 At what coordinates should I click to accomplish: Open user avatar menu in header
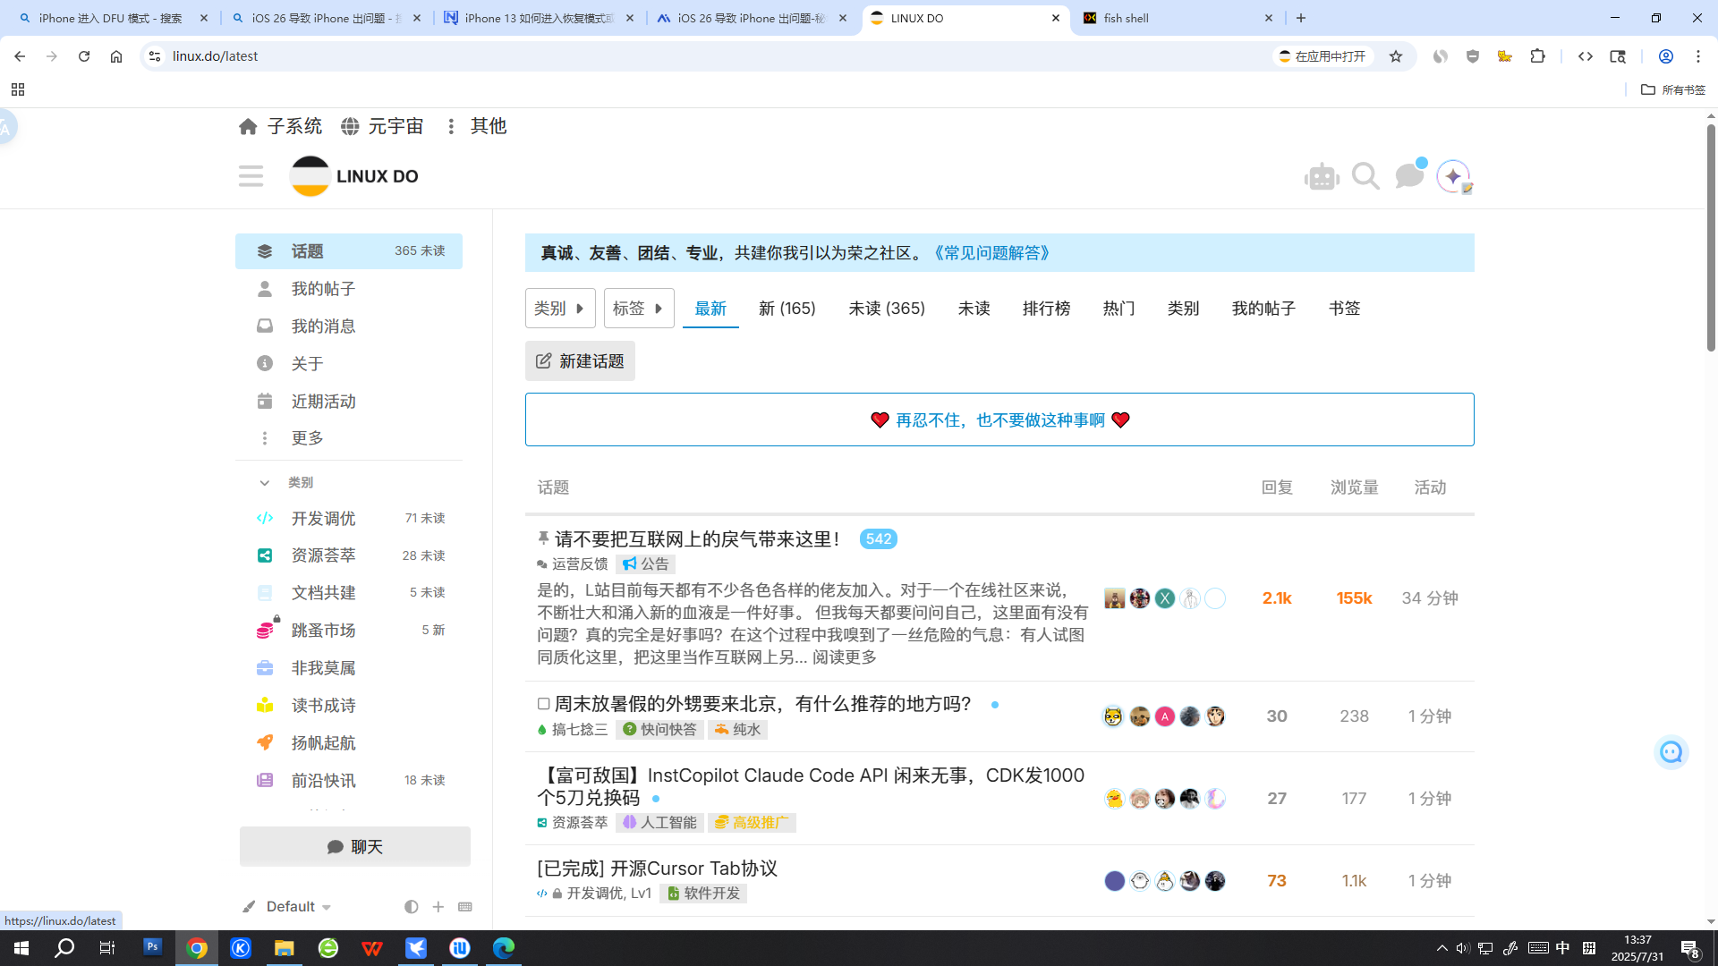coord(1454,176)
